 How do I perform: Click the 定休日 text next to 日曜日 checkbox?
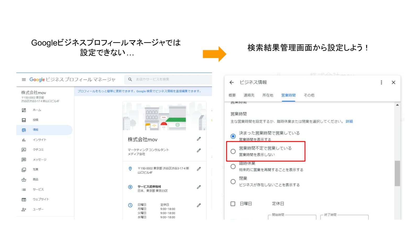278,204
